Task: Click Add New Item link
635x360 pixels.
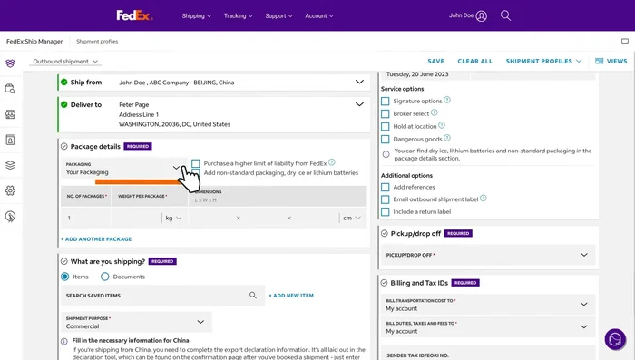Action: pos(291,296)
